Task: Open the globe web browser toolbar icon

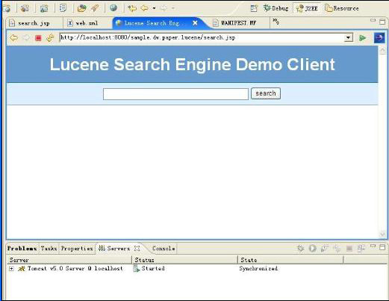Action: (x=113, y=8)
